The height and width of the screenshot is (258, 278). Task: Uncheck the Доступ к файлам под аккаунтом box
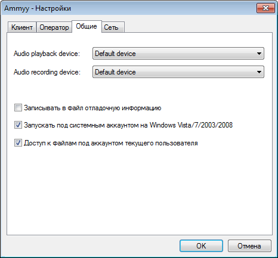click(x=18, y=143)
